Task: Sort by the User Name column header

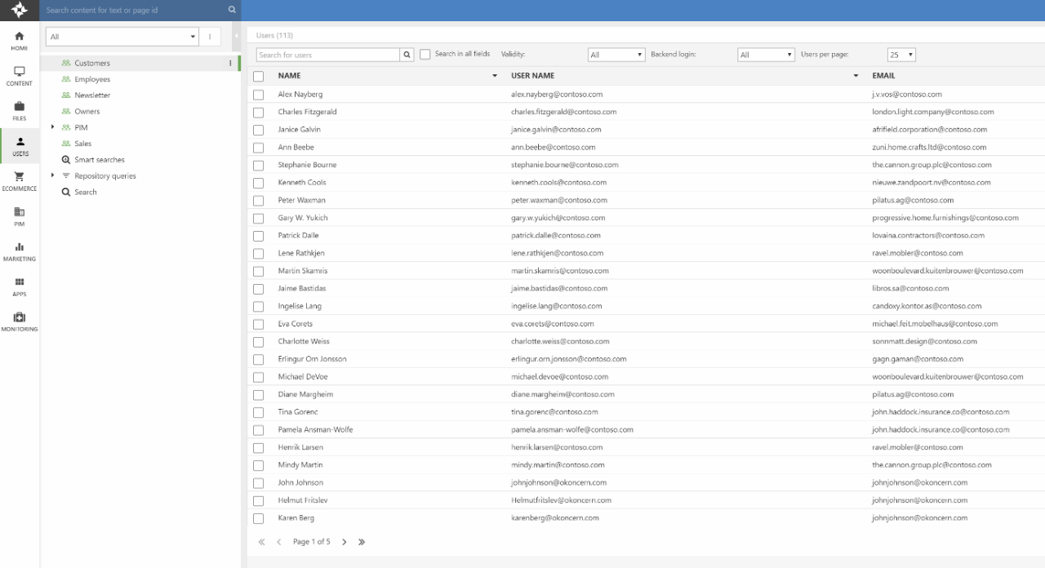Action: coord(532,76)
